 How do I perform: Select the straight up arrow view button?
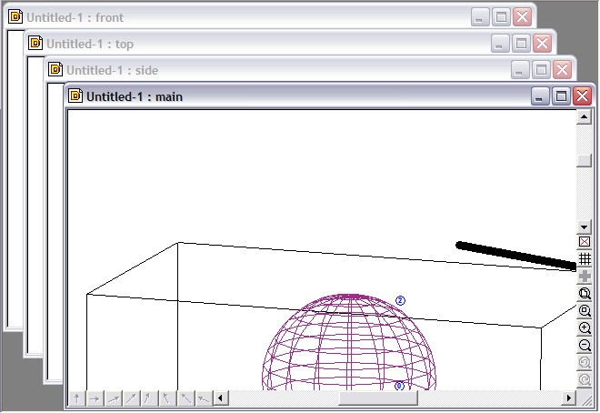tap(77, 398)
